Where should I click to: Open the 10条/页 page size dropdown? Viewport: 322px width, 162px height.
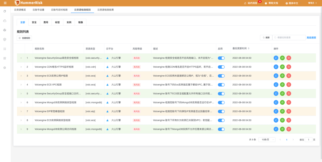coord(267,140)
